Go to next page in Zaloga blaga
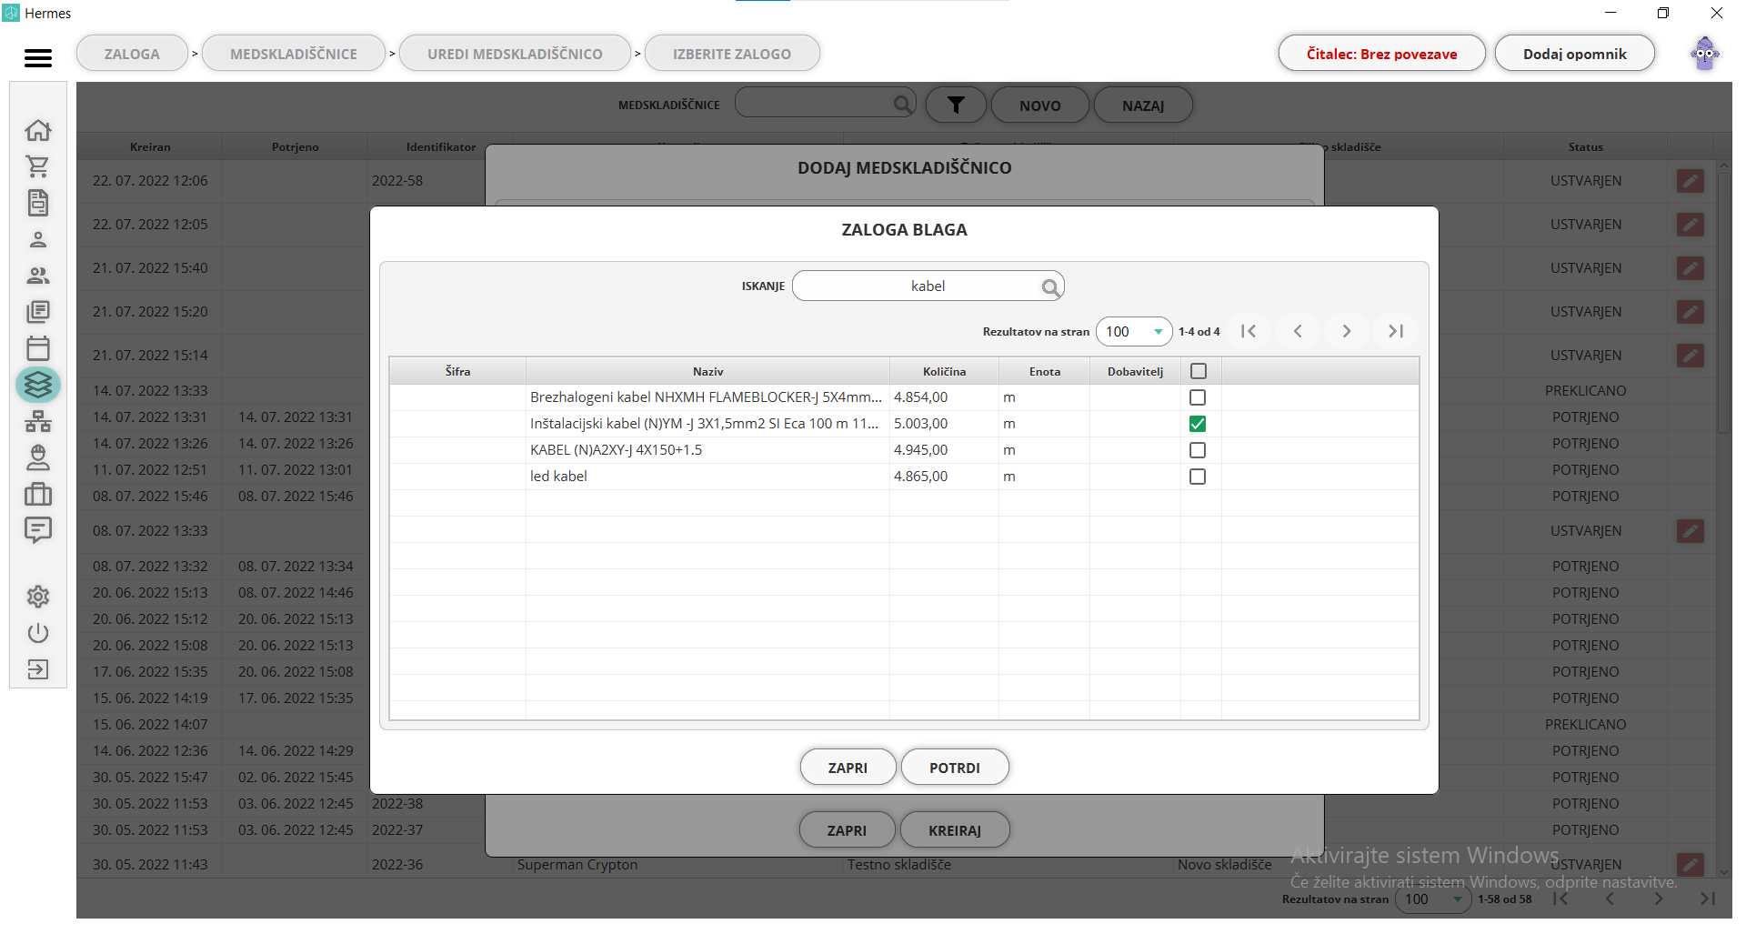The height and width of the screenshot is (934, 1746). pos(1347,331)
